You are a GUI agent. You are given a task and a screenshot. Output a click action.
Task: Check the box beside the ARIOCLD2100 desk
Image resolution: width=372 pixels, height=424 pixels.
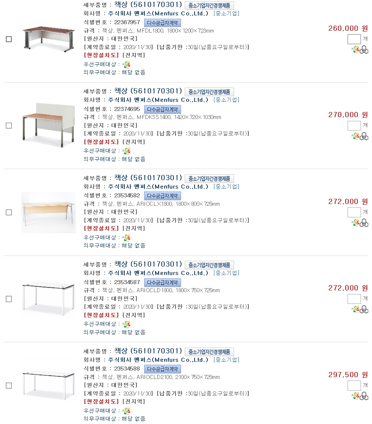[9, 386]
